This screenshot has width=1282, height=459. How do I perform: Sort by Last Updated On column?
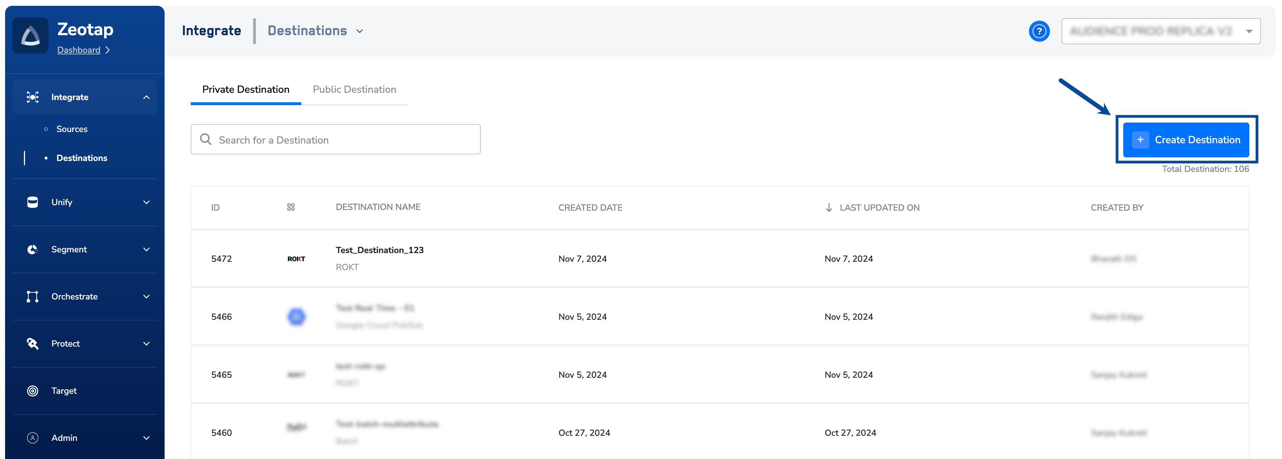879,208
